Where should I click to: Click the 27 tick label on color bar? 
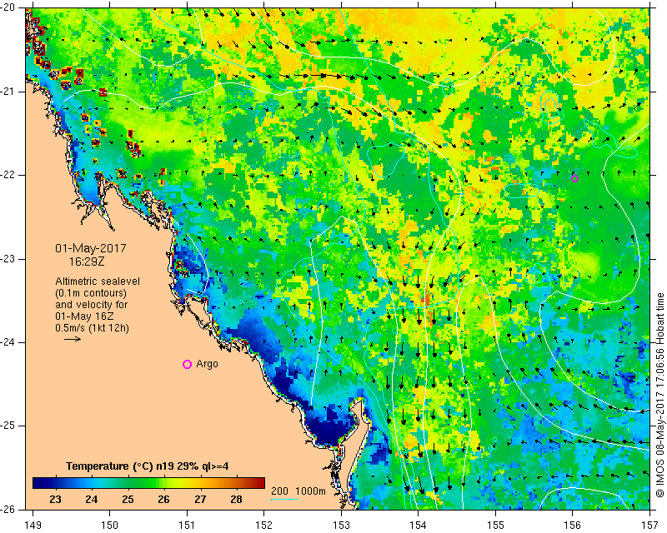click(x=200, y=500)
